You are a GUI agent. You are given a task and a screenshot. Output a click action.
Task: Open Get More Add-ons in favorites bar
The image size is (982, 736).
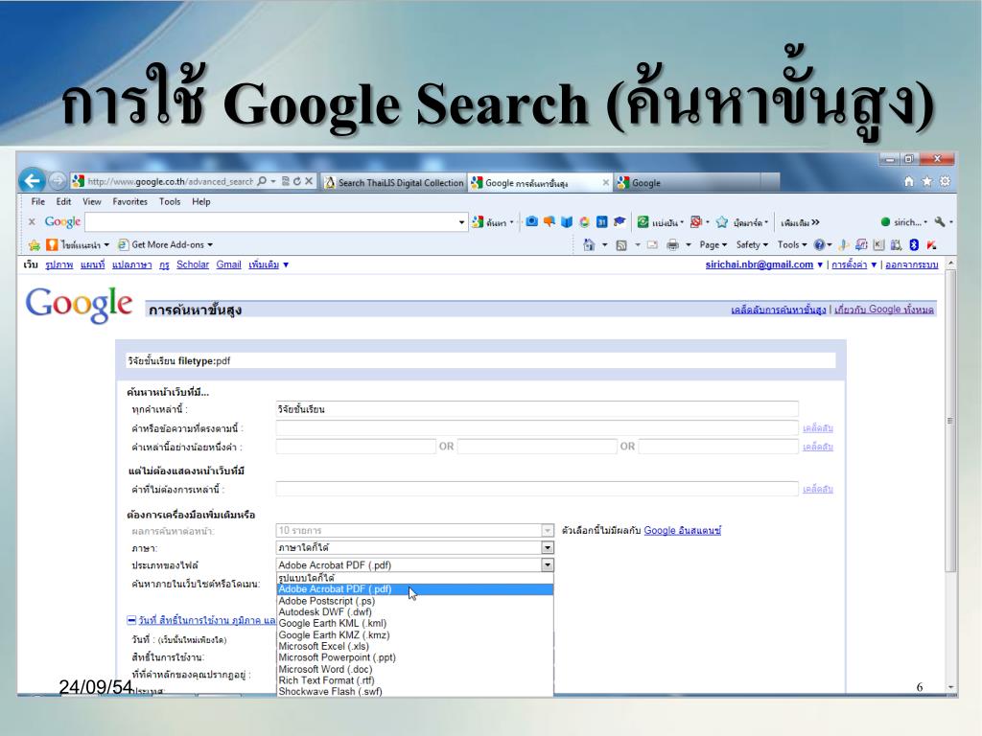coord(166,244)
